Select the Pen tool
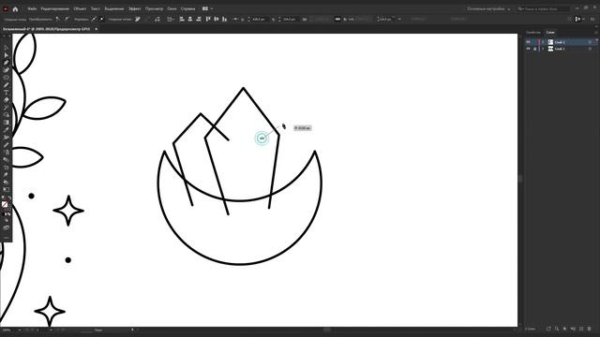 (x=7, y=63)
